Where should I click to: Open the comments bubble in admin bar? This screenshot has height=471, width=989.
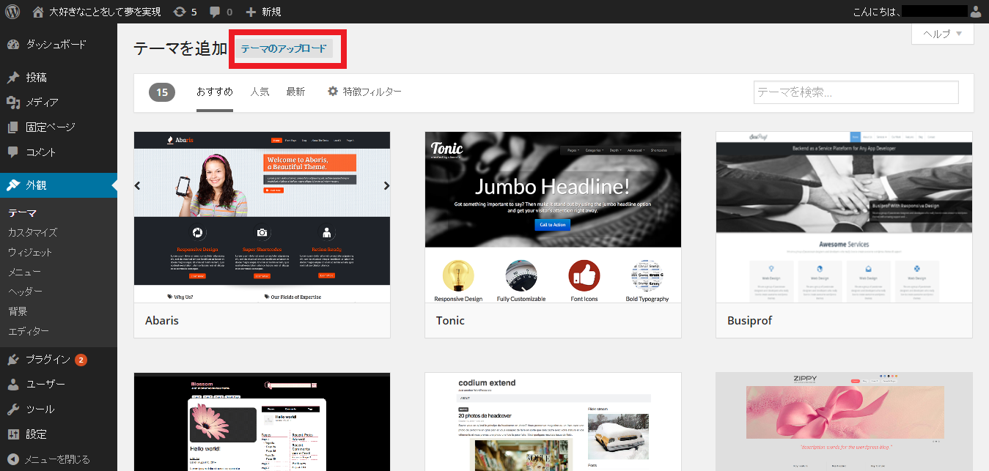[215, 12]
